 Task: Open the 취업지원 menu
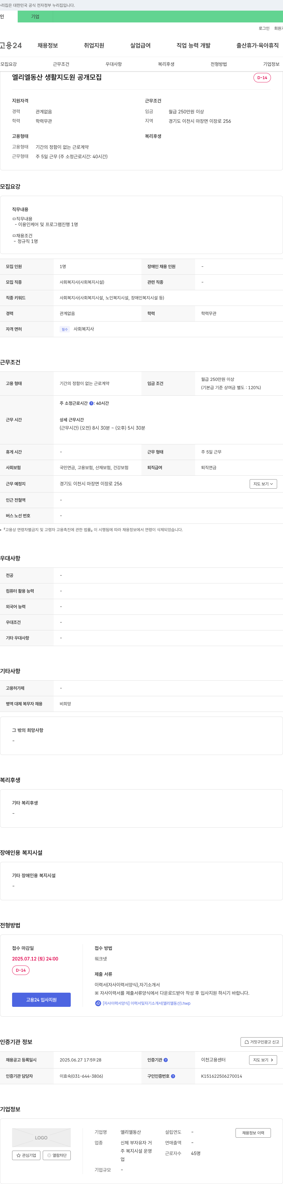pos(94,45)
